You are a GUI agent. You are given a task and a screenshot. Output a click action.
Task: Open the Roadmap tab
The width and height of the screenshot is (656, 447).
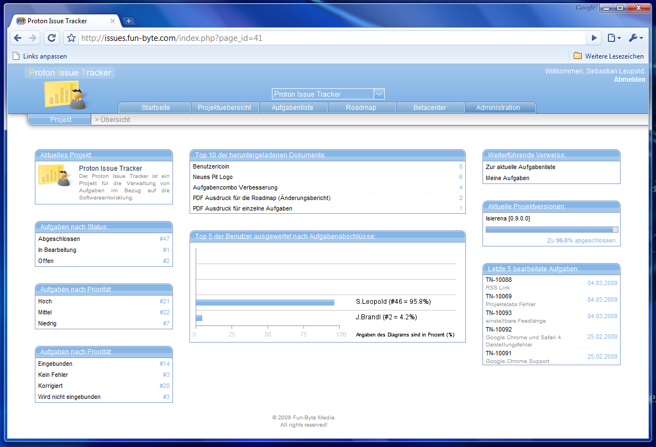(x=361, y=107)
